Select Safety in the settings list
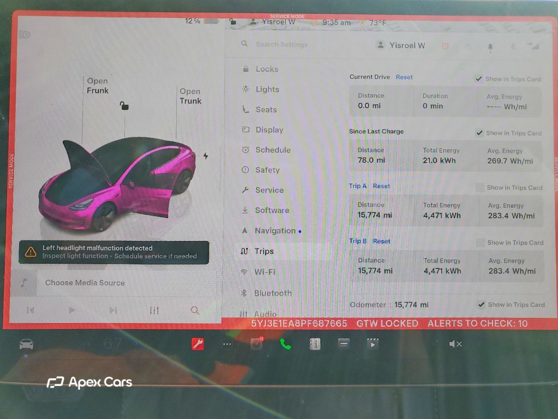 (x=267, y=170)
